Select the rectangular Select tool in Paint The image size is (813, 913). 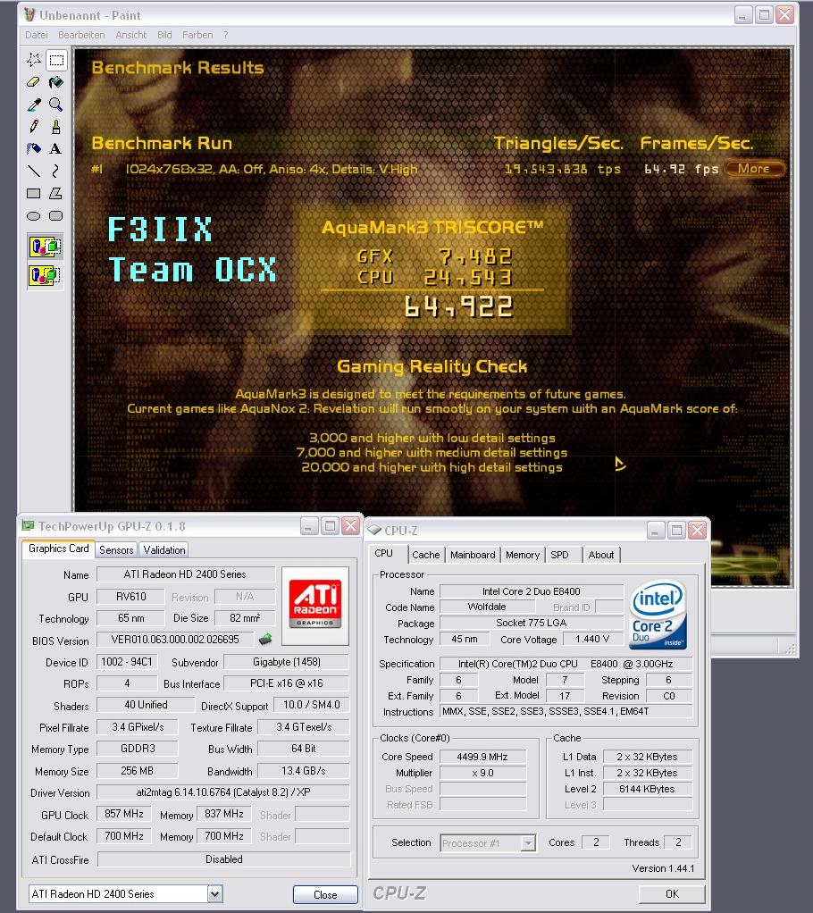pyautogui.click(x=56, y=59)
